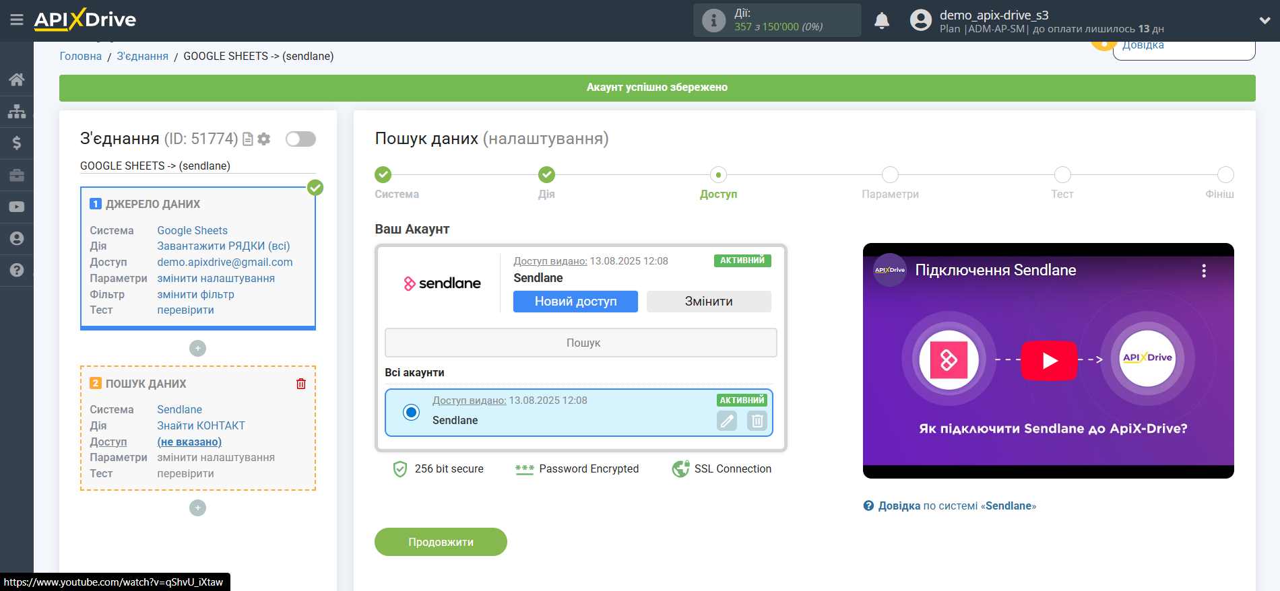The height and width of the screenshot is (591, 1280).
Task: Toggle the connection on/off switch
Action: pos(300,139)
